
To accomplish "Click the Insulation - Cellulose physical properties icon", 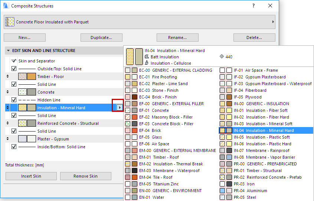I will click(x=147, y=63).
